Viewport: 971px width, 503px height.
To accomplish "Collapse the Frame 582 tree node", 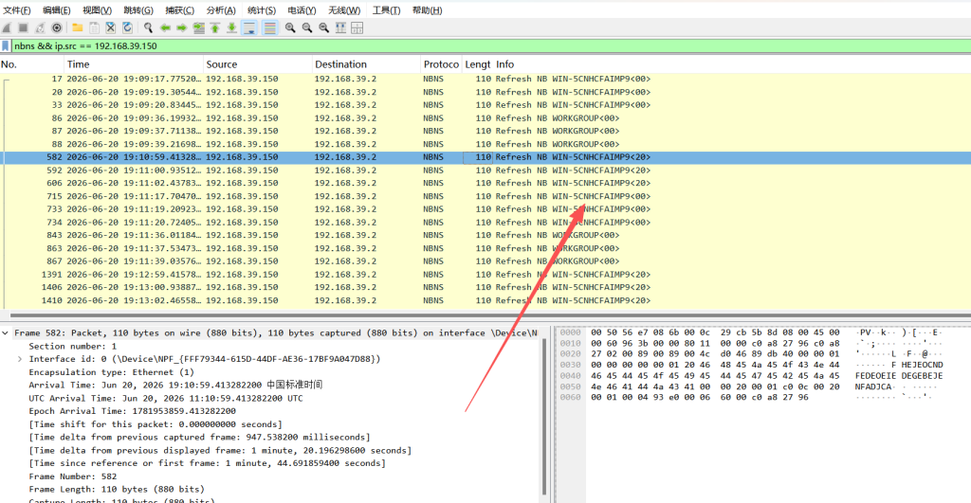I will [x=6, y=332].
